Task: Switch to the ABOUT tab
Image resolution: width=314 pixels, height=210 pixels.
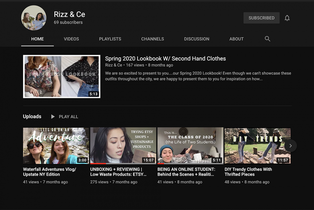Action: 236,39
